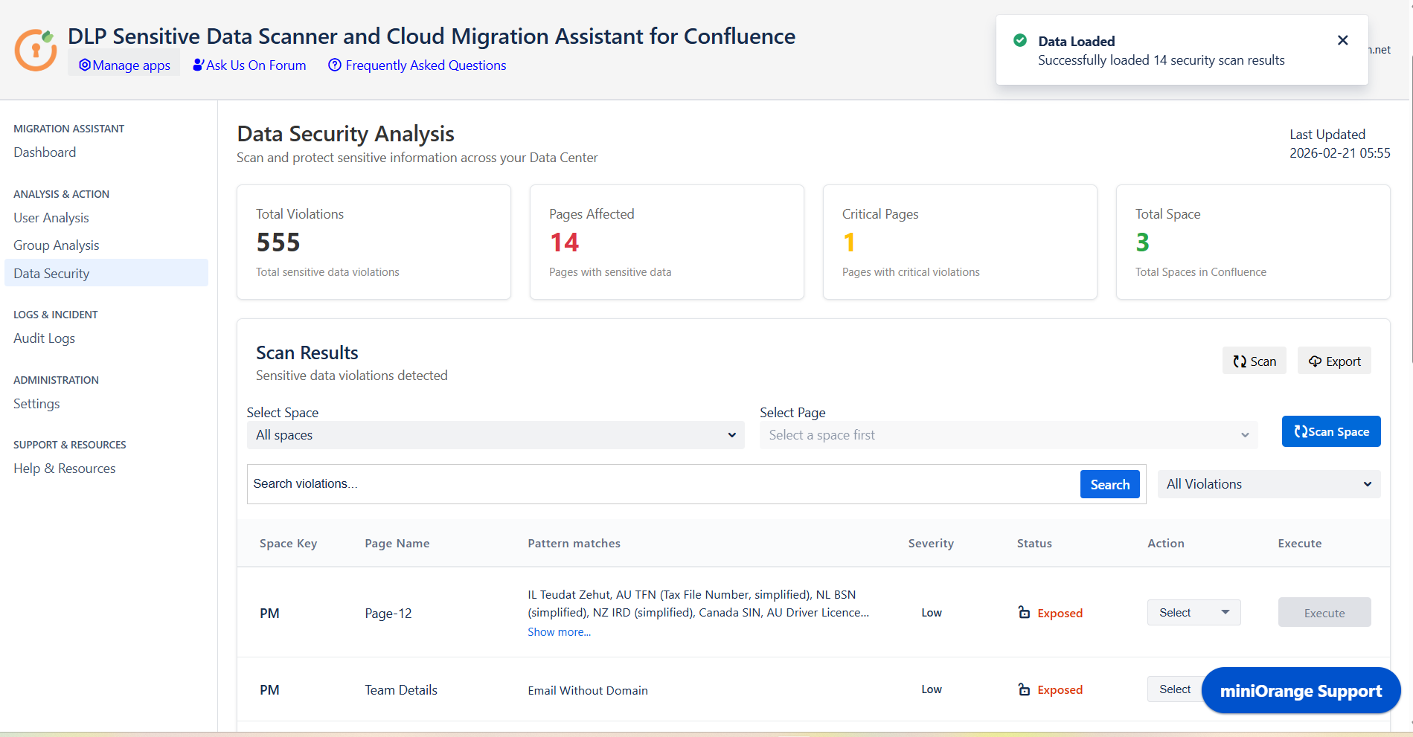Export the scan results
This screenshot has width=1413, height=737.
click(x=1334, y=361)
